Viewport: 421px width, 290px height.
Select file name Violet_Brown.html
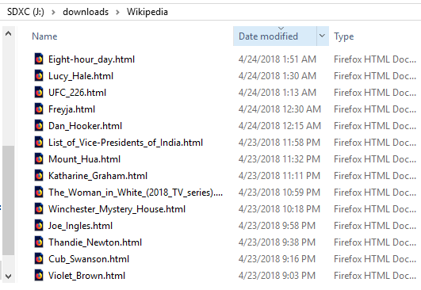(86, 276)
